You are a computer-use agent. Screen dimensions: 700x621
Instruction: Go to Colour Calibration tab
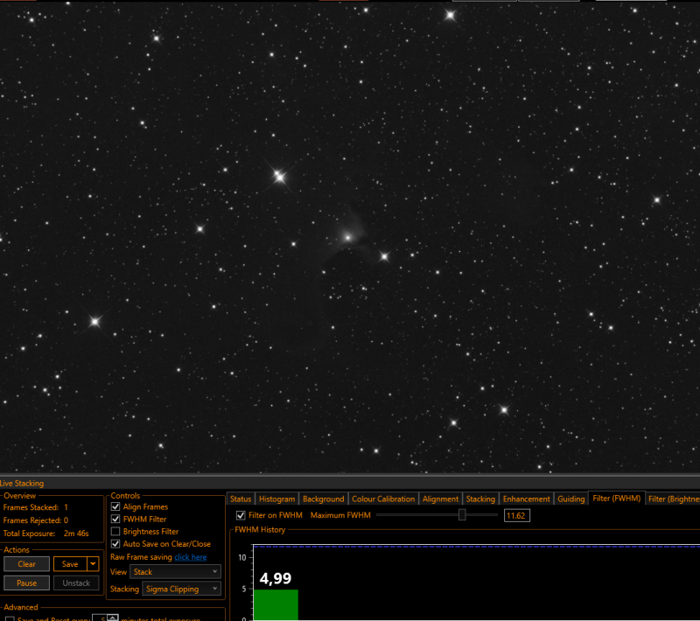[383, 499]
